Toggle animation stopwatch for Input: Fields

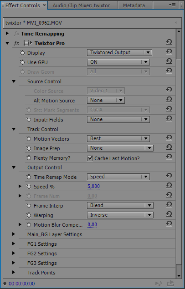tap(29, 120)
